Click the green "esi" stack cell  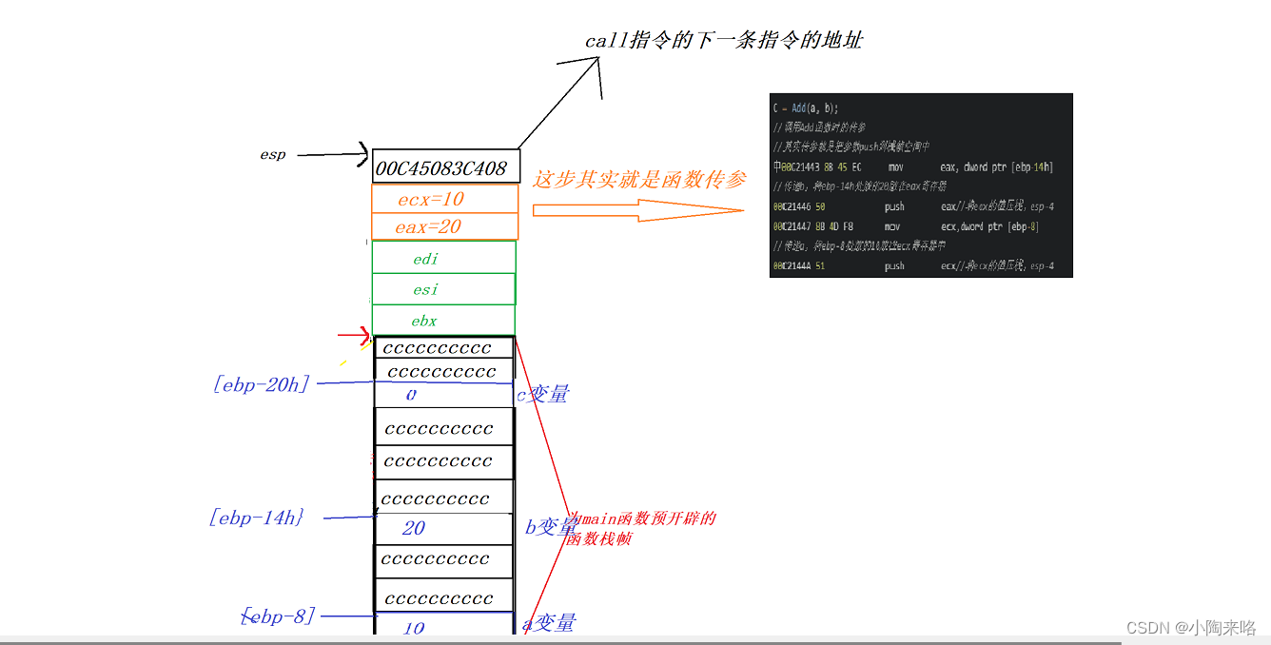tap(444, 289)
